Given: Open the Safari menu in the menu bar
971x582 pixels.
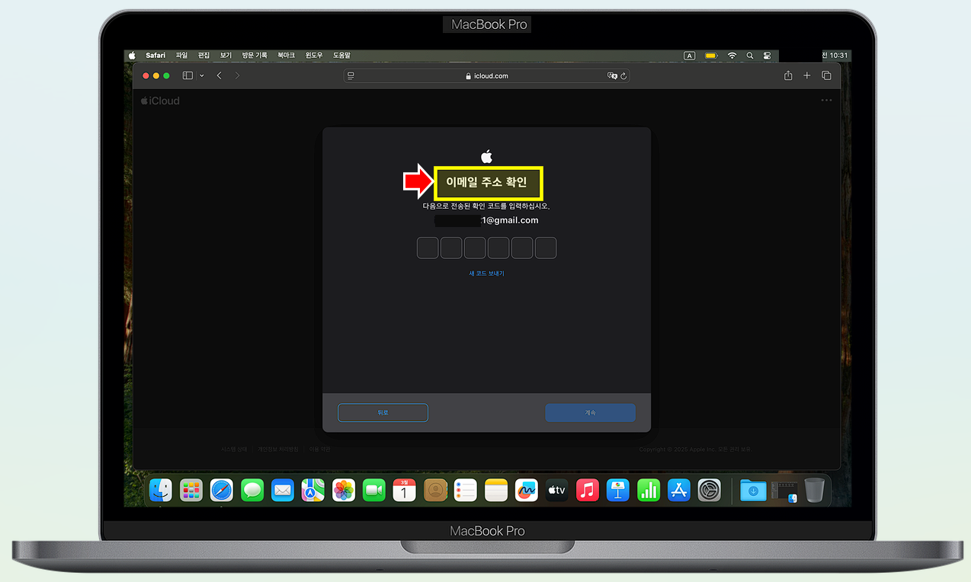Looking at the screenshot, I should pos(155,56).
